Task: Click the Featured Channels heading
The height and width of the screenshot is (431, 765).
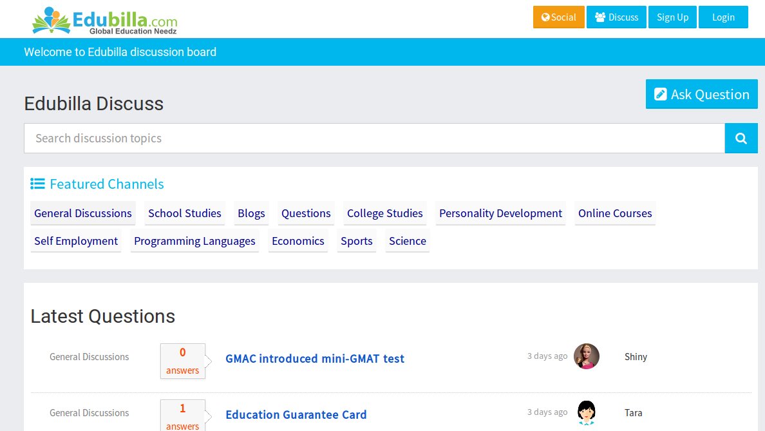Action: point(107,184)
